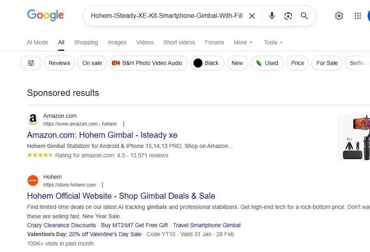Toggle the Reviews filter chip
This screenshot has width=370, height=252.
tap(59, 63)
